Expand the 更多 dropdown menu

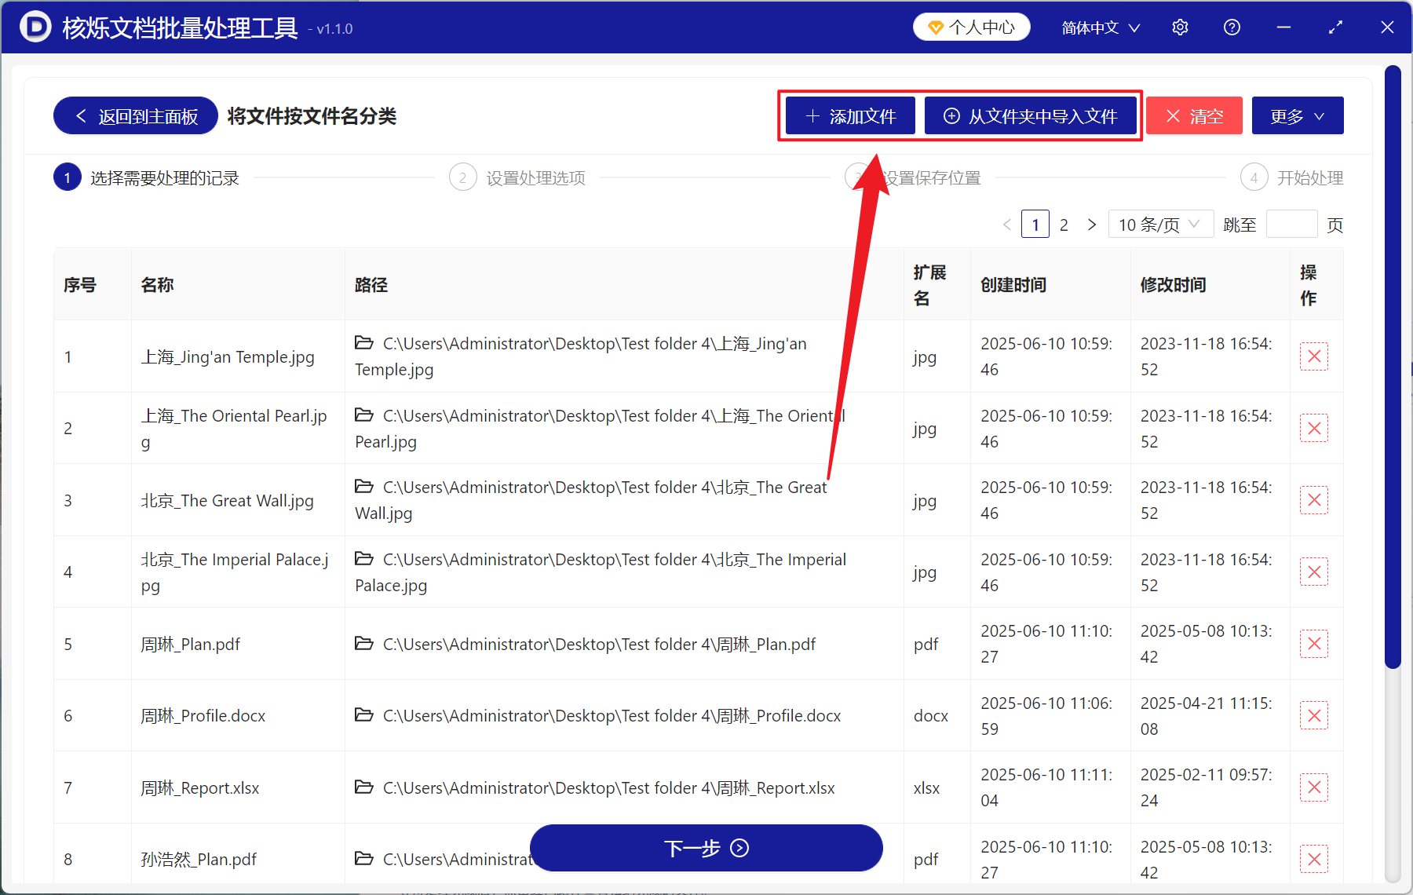pos(1297,115)
